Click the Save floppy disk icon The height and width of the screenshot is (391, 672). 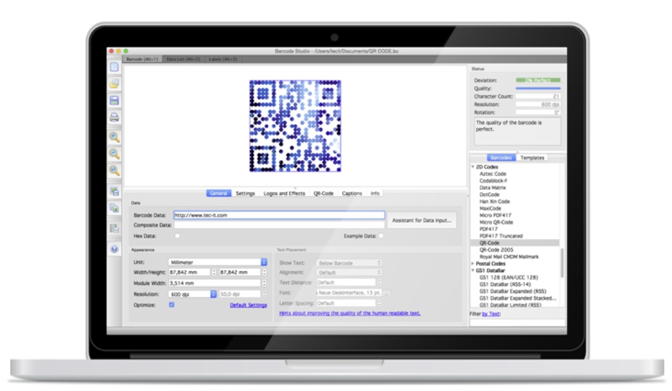114,100
